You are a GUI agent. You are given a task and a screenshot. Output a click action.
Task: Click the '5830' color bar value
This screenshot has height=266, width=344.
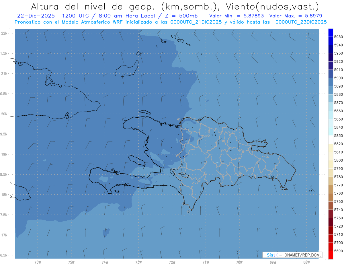click(x=338, y=136)
